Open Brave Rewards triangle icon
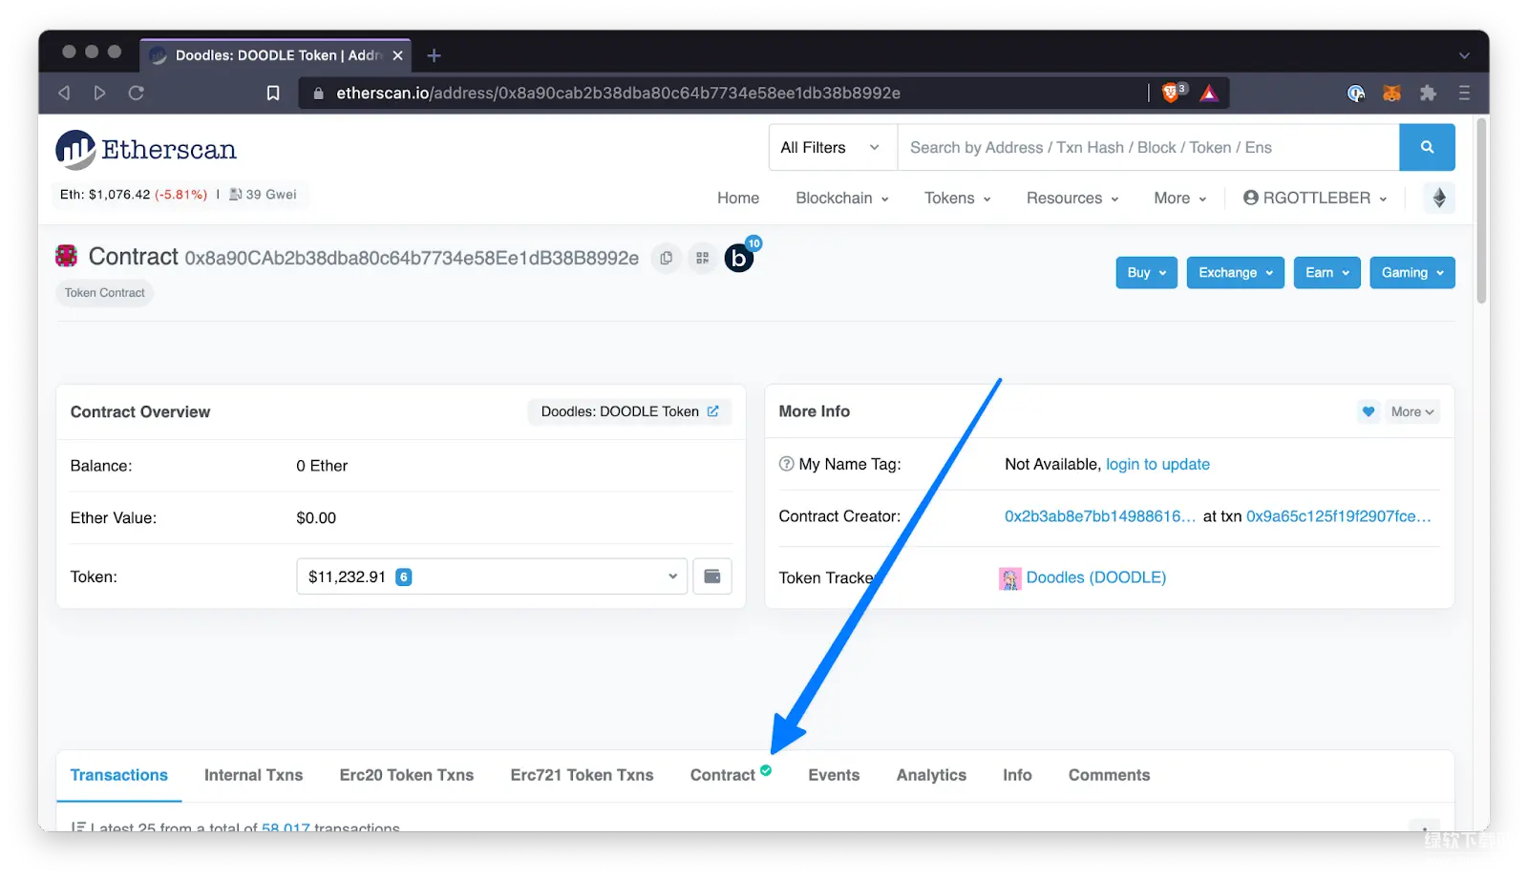This screenshot has width=1528, height=879. [1209, 93]
